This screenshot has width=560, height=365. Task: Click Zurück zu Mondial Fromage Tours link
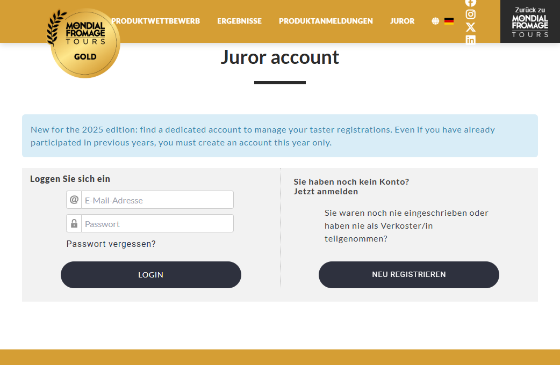click(530, 22)
